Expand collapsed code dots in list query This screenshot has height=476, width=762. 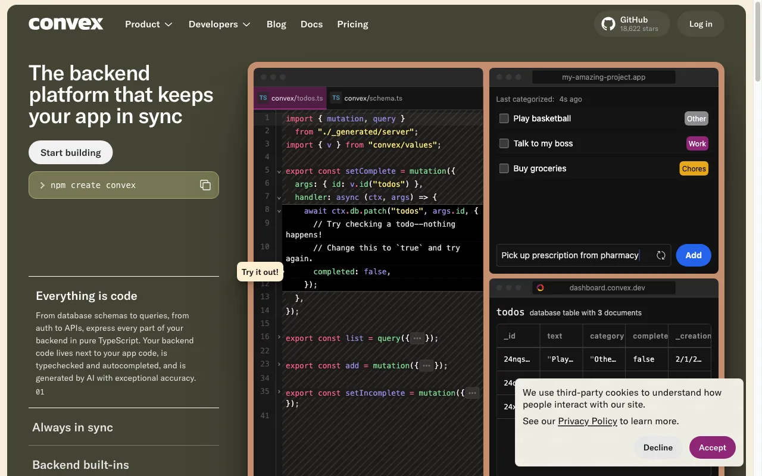[x=417, y=338]
